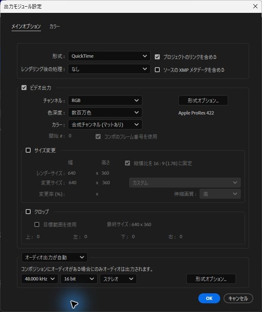Open the オーディオ出力が自動 dropdown
Image resolution: width=262 pixels, height=312 pixels.
tap(54, 257)
